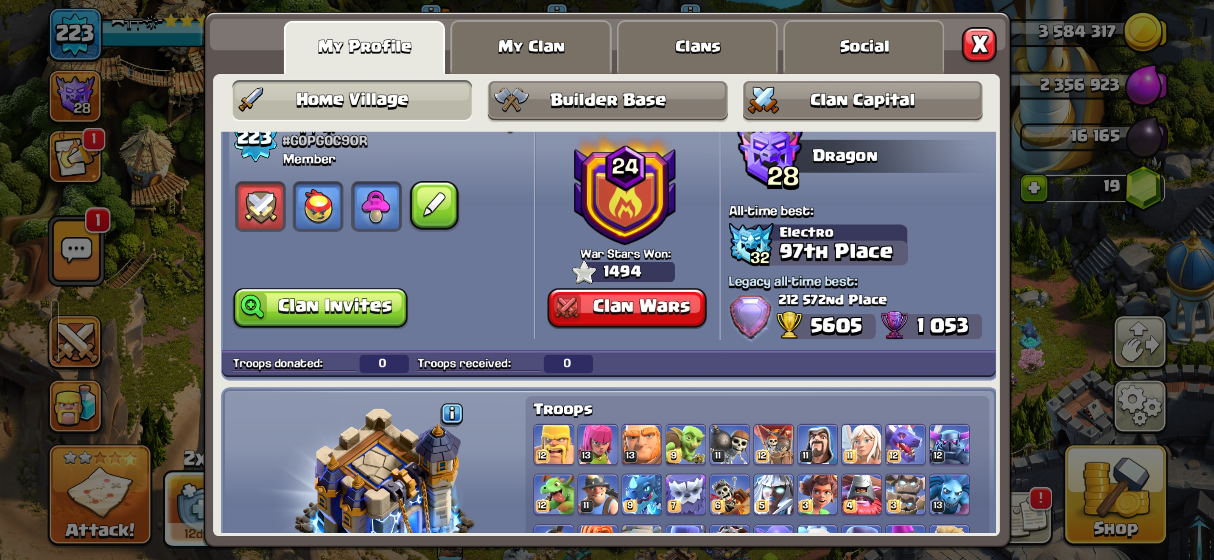The width and height of the screenshot is (1214, 560).
Task: Select the Clan Capital section
Action: (x=862, y=100)
